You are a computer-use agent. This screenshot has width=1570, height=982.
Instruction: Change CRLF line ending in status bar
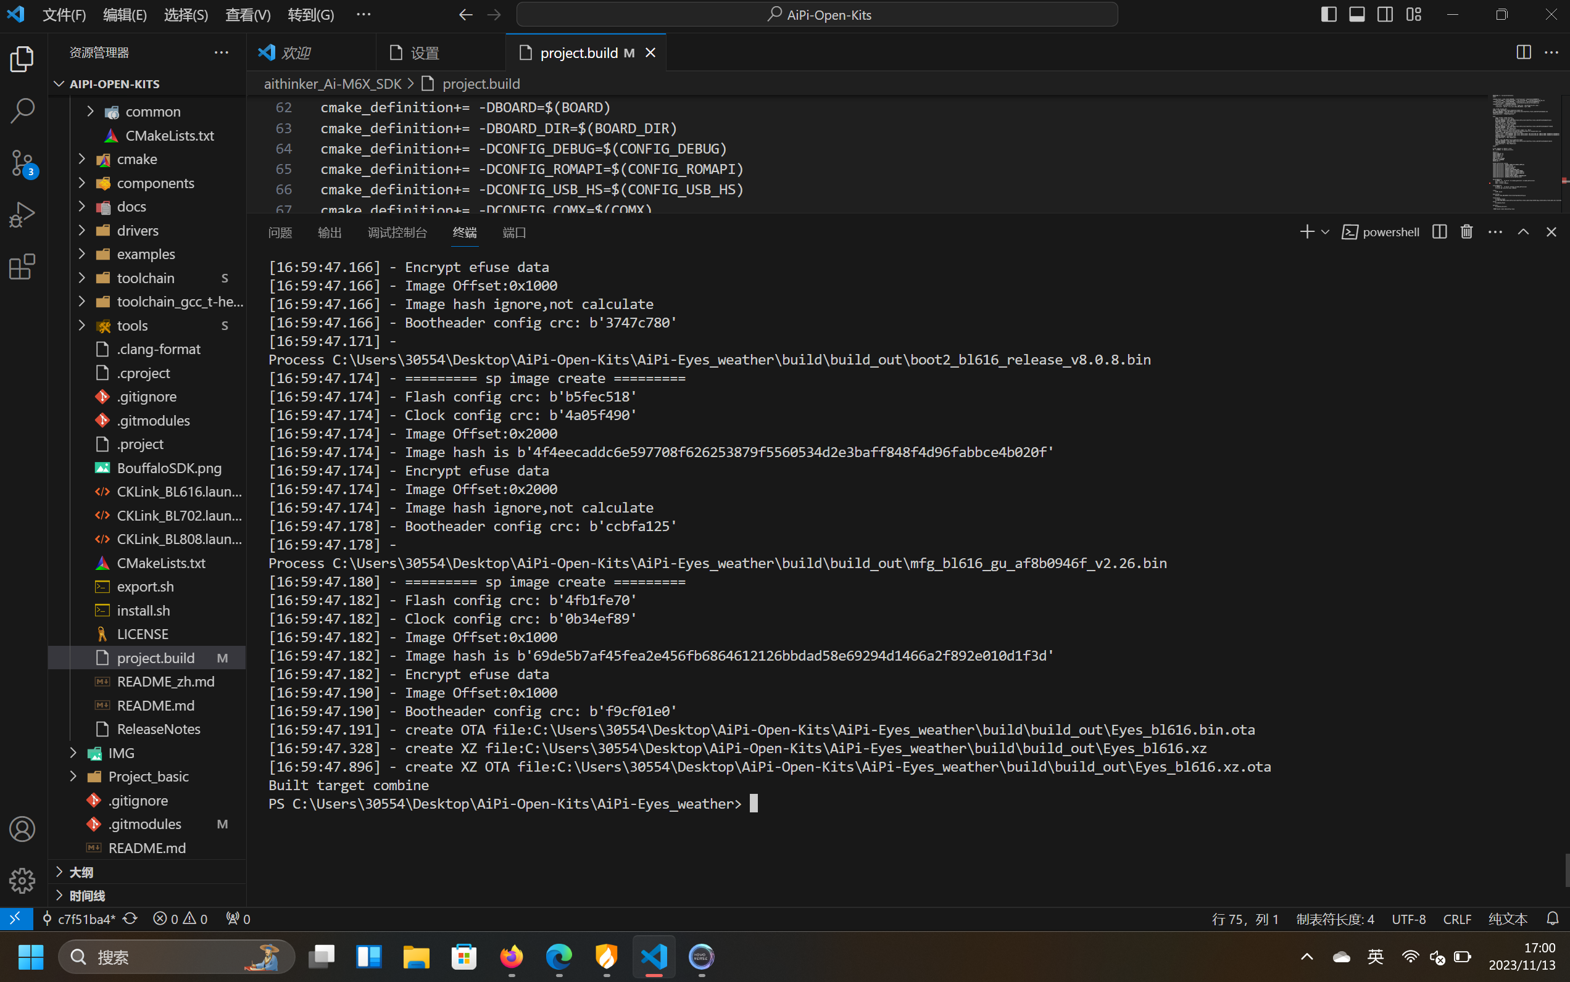(1457, 918)
